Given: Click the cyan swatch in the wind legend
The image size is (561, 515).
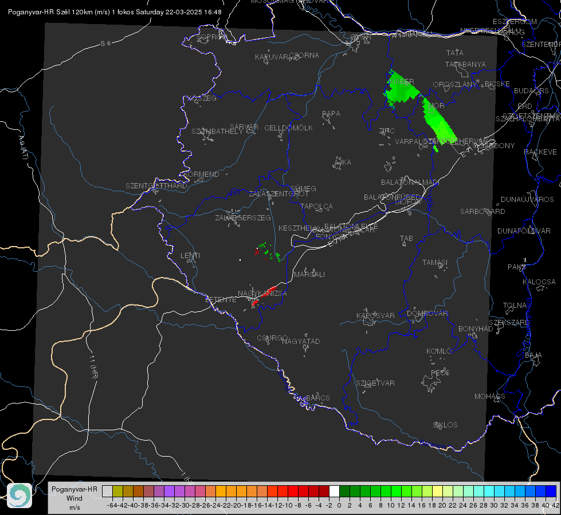Looking at the screenshot, I should 489,491.
